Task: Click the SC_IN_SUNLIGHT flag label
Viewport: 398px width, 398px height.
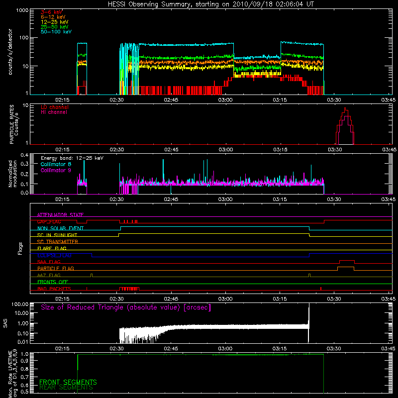Action: tap(57, 235)
